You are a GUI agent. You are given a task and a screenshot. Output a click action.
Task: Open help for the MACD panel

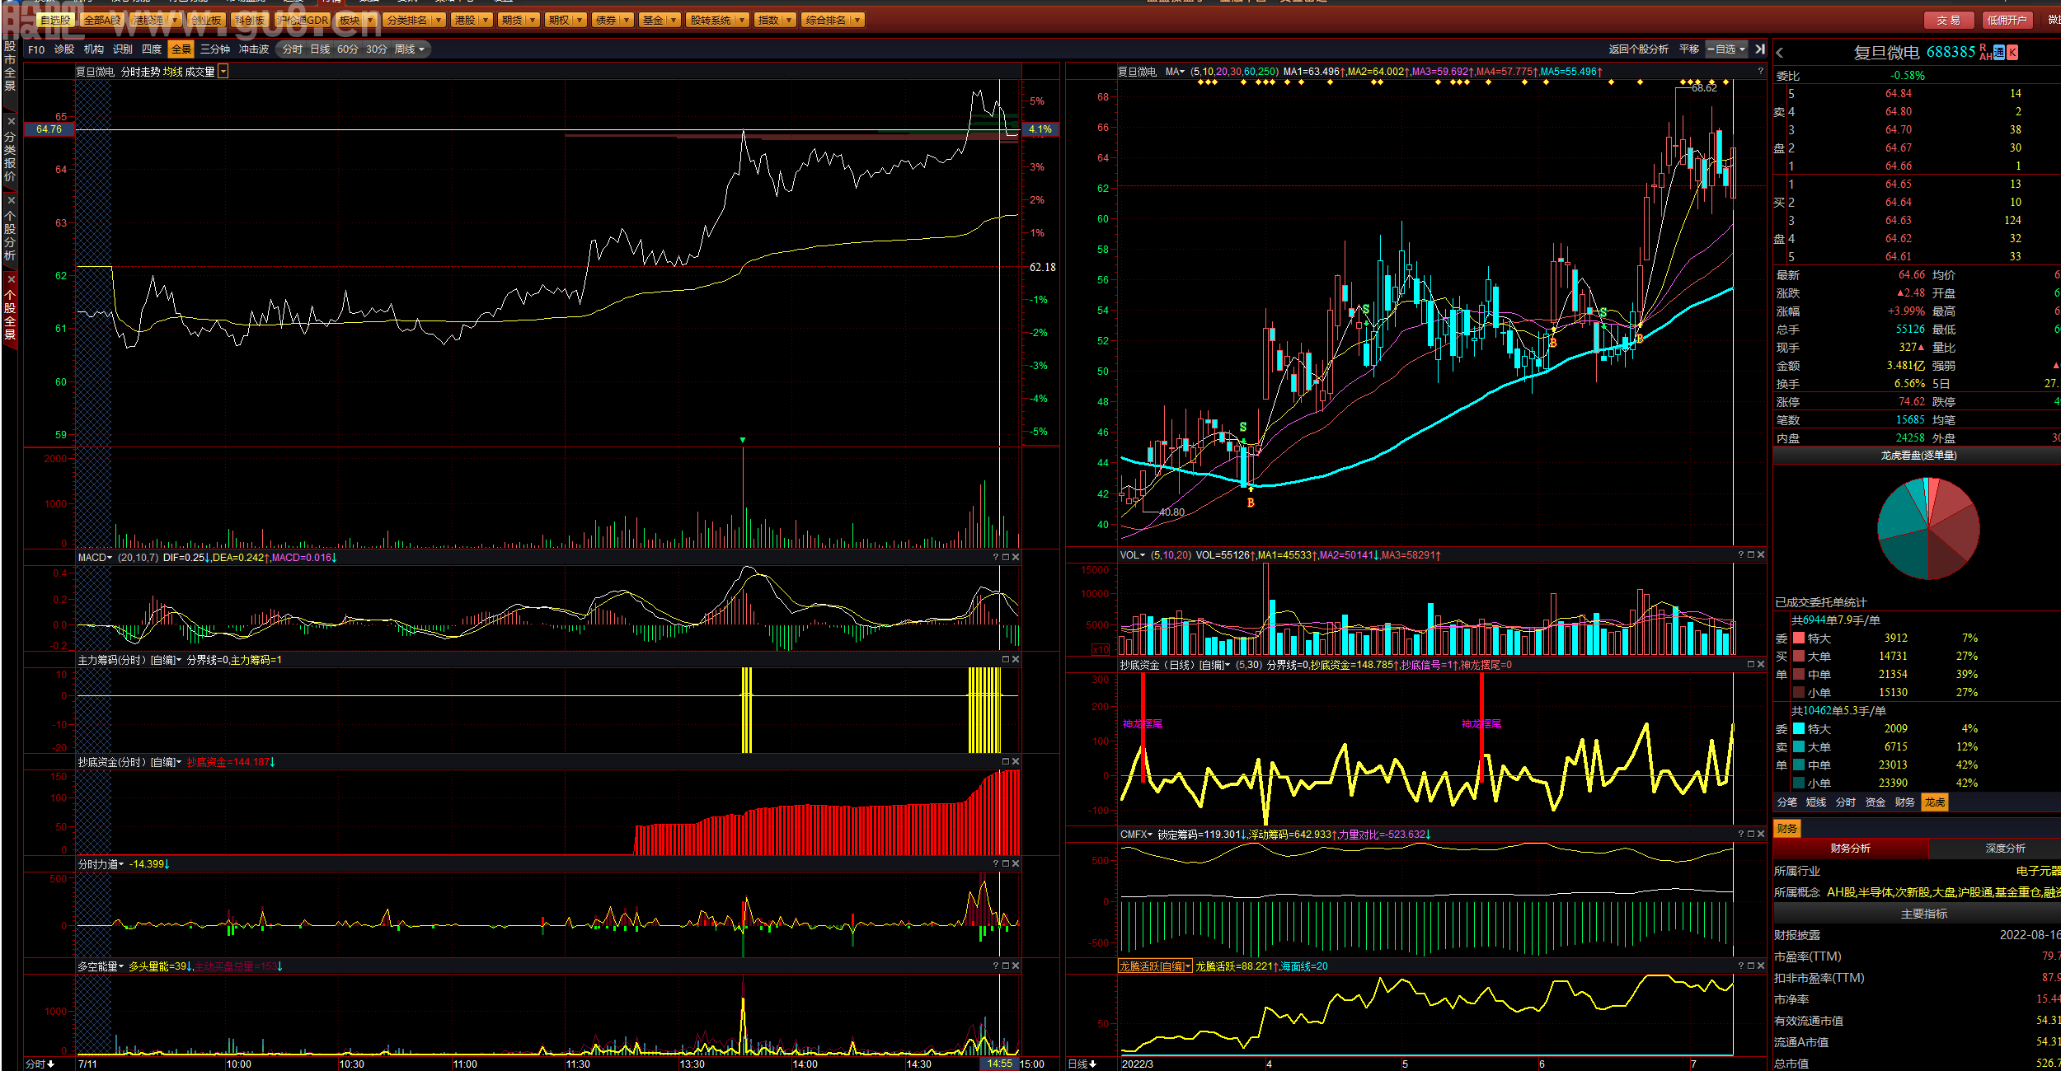[996, 558]
